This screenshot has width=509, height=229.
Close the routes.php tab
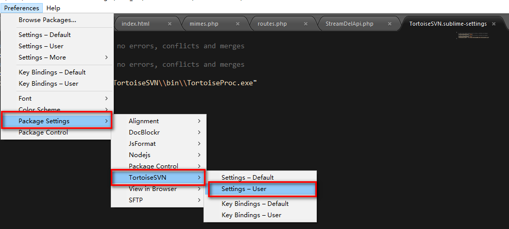pos(306,24)
